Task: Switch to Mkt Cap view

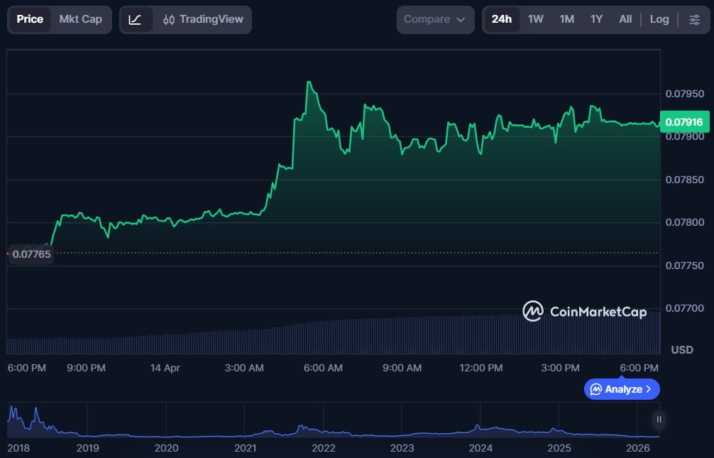Action: coord(80,20)
